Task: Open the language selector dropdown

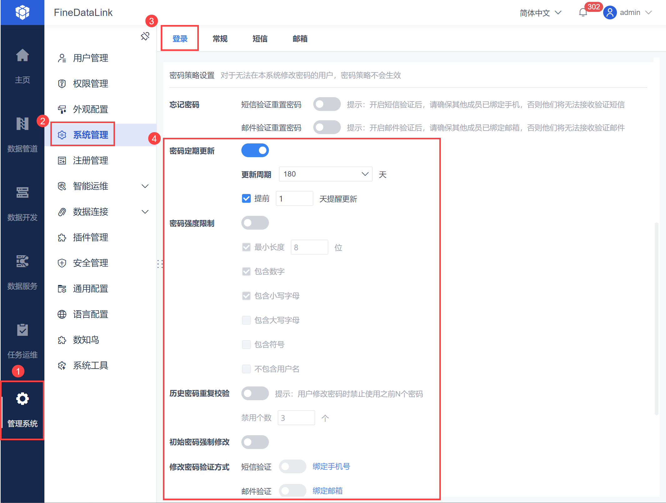Action: coord(540,13)
